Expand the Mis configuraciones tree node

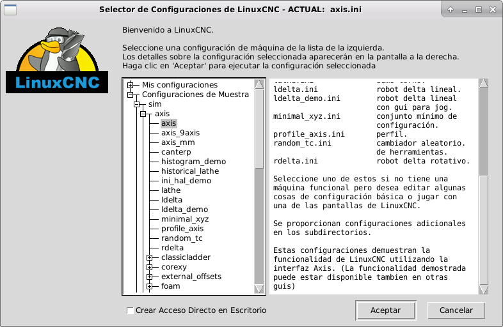(131, 85)
